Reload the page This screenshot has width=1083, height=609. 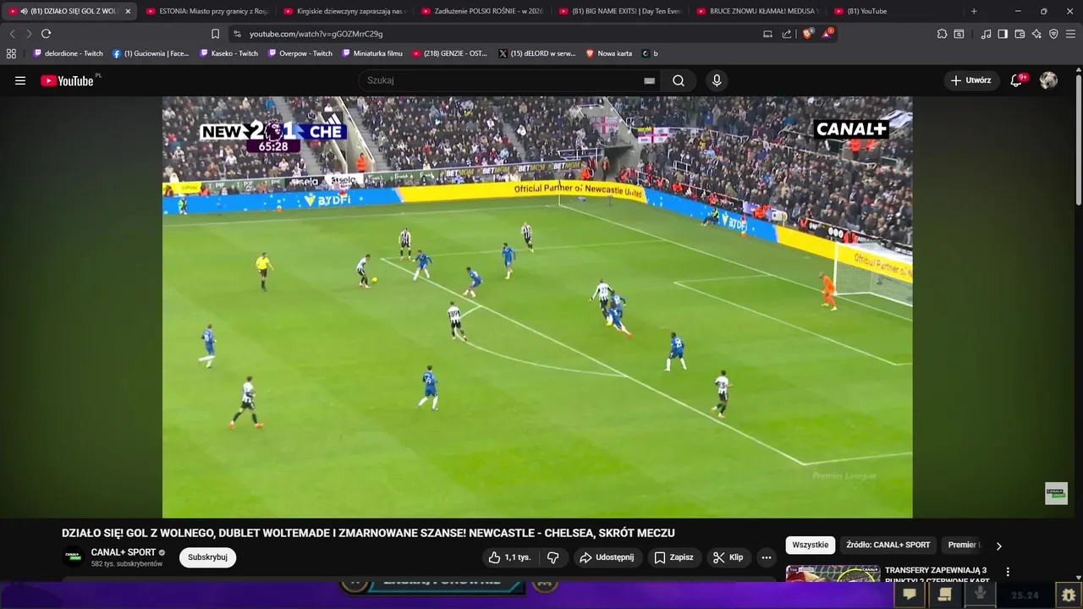point(46,34)
